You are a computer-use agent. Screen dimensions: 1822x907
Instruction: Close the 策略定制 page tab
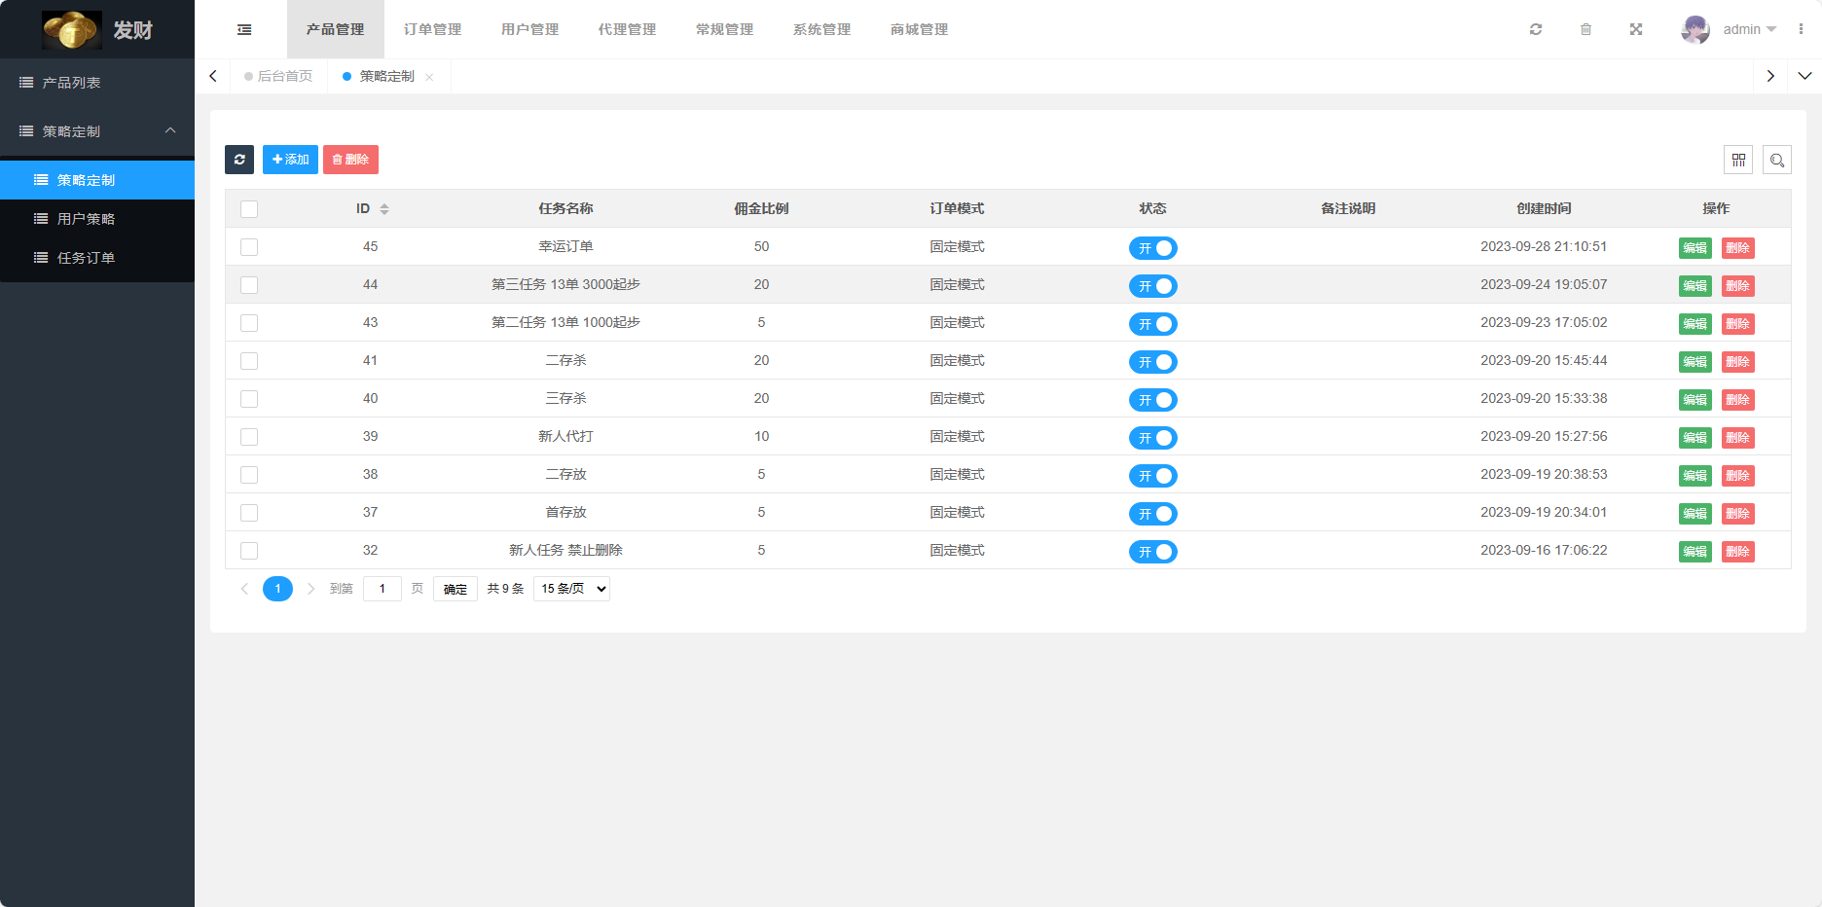coord(429,77)
